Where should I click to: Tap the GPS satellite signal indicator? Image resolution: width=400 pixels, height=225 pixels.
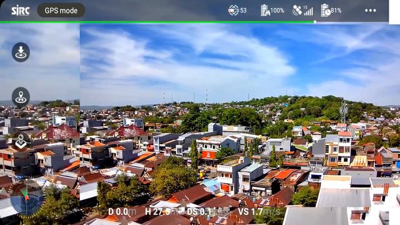[x=302, y=11]
